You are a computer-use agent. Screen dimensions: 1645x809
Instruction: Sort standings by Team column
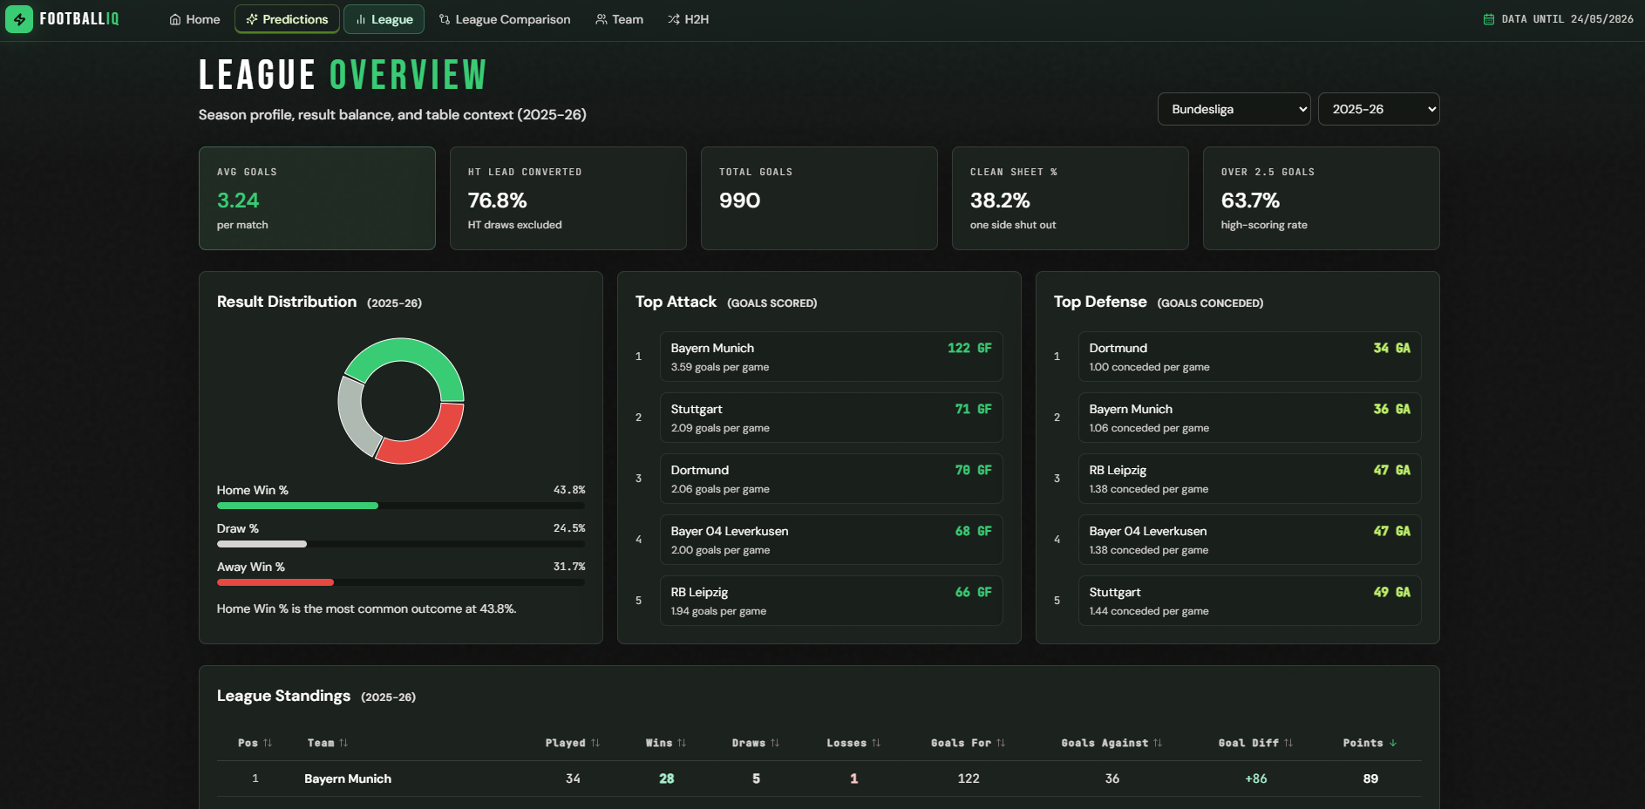pyautogui.click(x=328, y=743)
